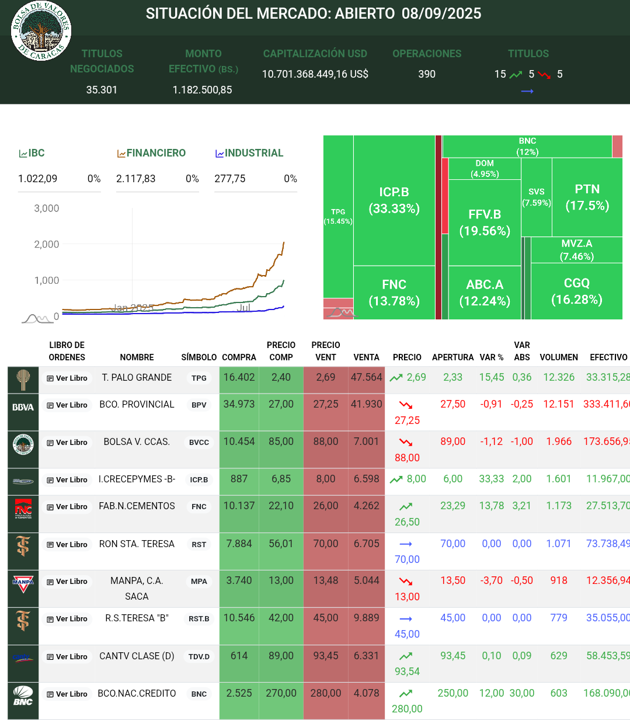Select the MANPA company logo

tap(23, 584)
